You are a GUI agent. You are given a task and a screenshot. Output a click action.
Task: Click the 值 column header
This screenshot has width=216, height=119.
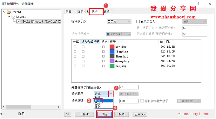tap(161, 42)
